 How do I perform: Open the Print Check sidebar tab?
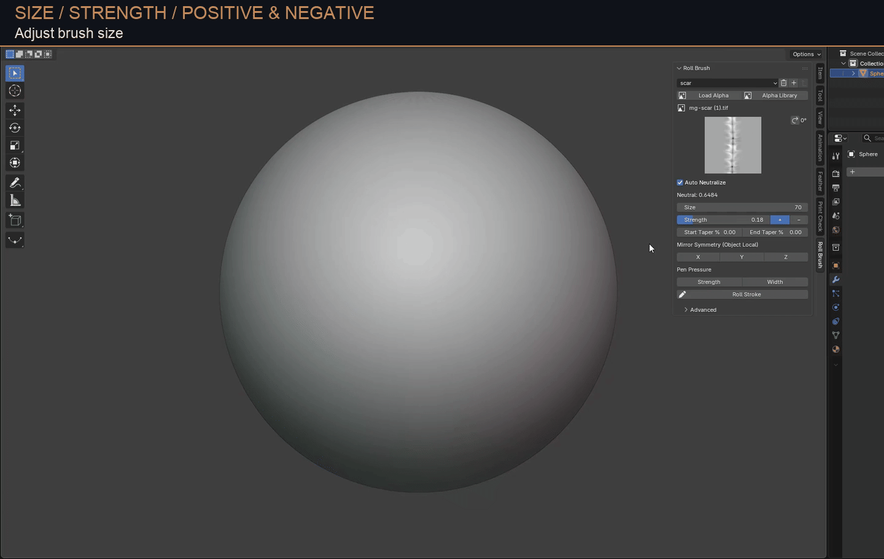[x=820, y=216]
